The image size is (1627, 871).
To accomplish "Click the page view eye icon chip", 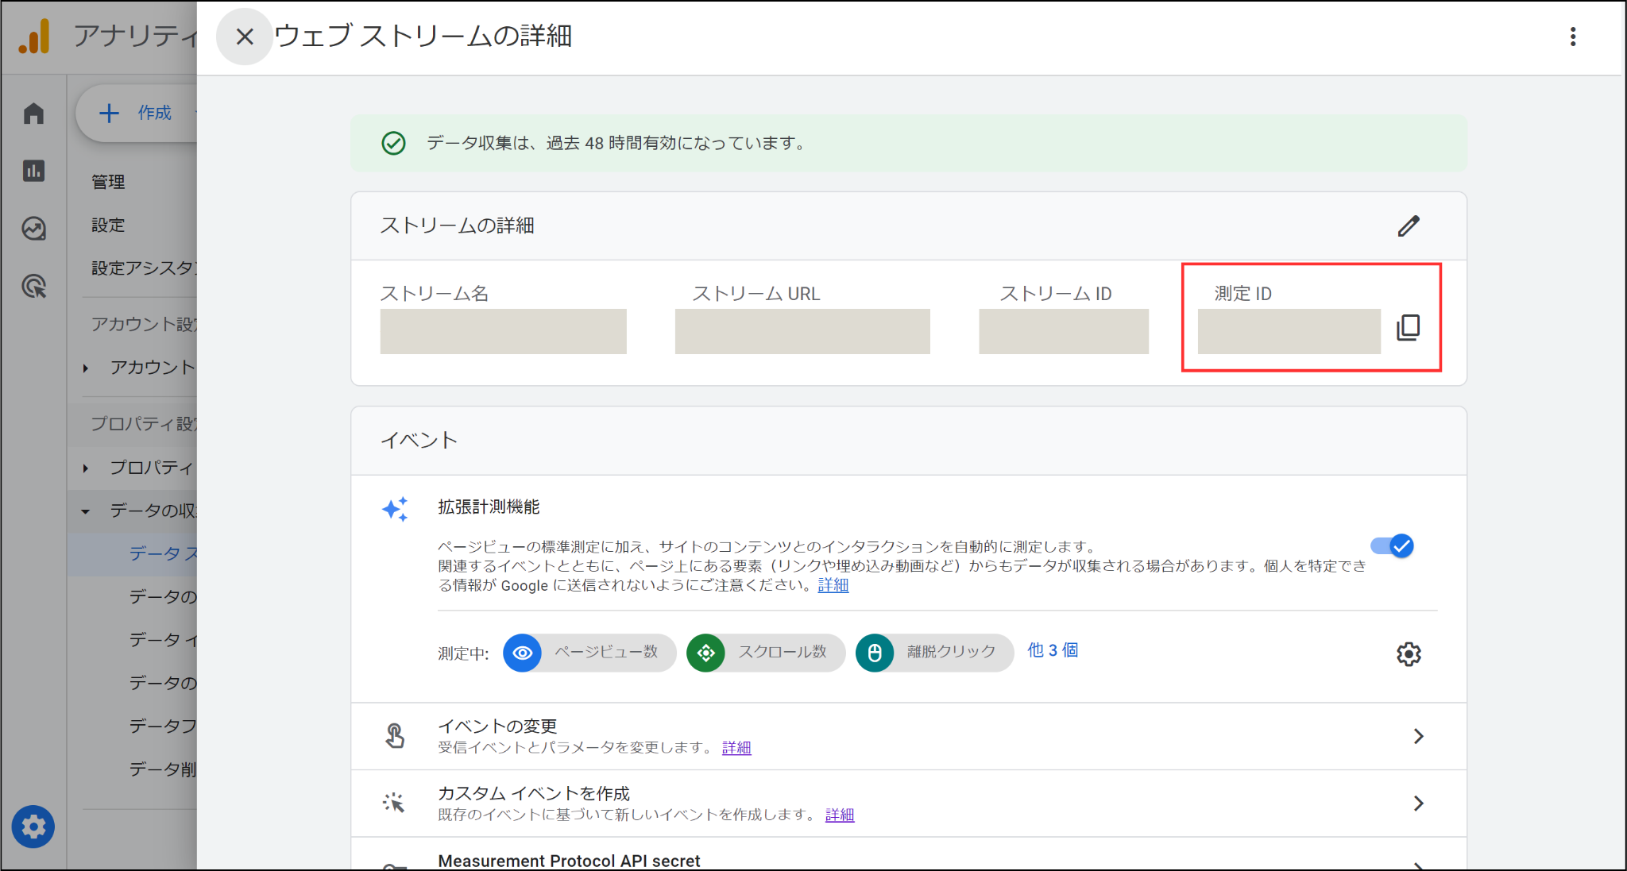I will [x=522, y=653].
